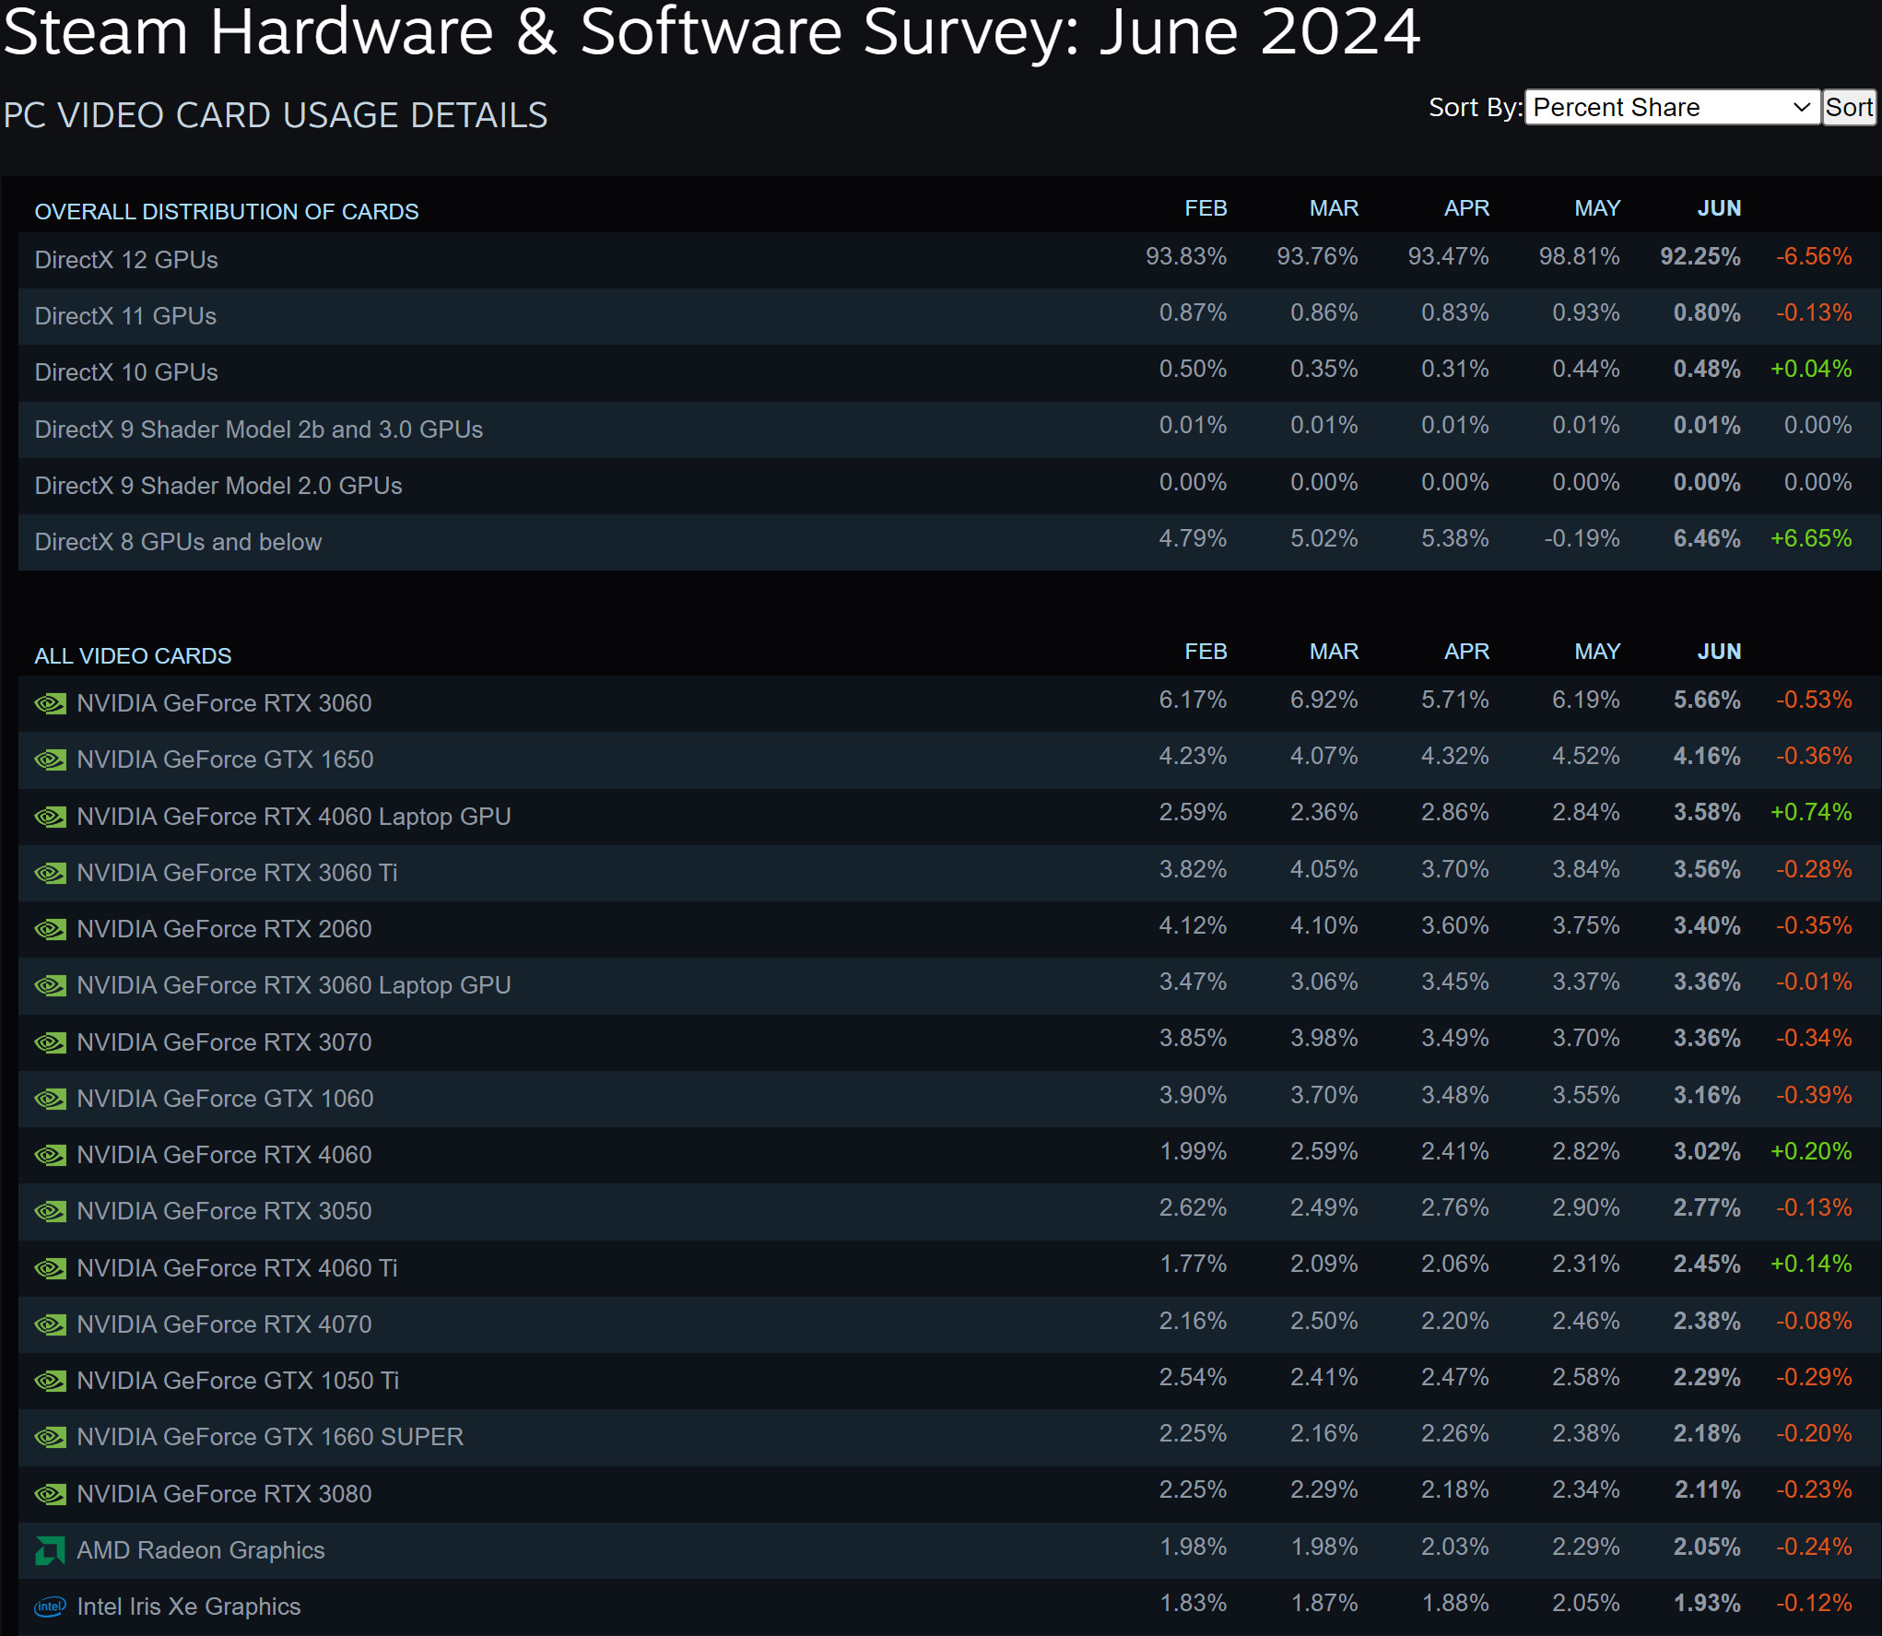Click NVIDIA logo beside GeForce RTX 4060 Ti
1882x1636 pixels.
pyautogui.click(x=51, y=1269)
